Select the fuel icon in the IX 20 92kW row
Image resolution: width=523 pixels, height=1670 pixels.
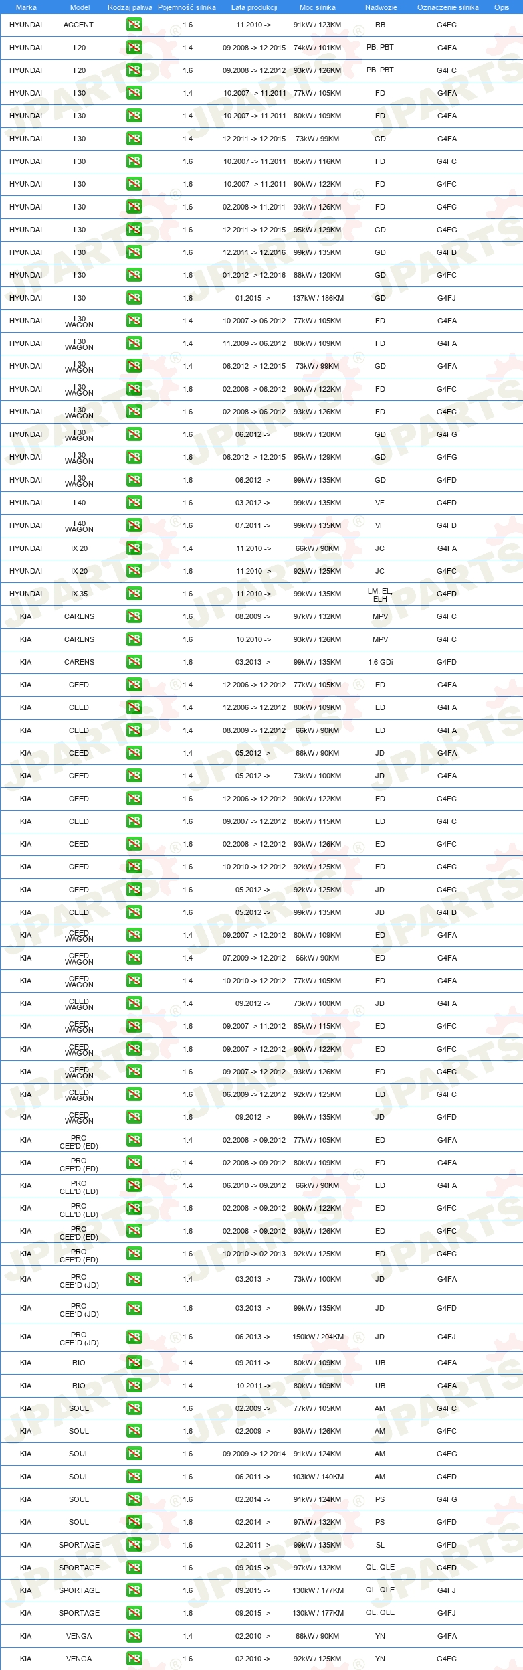click(x=134, y=571)
